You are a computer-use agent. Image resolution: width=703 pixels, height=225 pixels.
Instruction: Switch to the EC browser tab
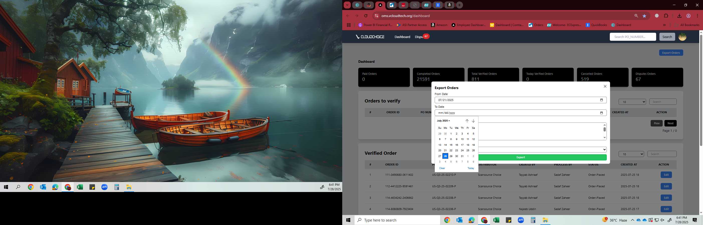pos(426,5)
